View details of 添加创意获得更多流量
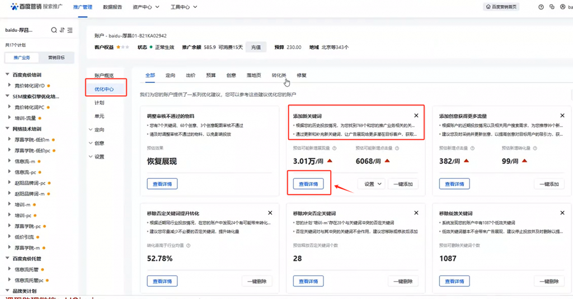Screen dimensions: 573x299 pos(454,184)
